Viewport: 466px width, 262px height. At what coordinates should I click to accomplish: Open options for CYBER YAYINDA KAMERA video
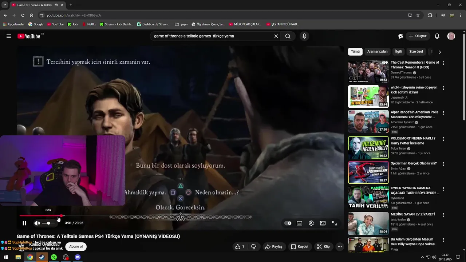point(443,189)
